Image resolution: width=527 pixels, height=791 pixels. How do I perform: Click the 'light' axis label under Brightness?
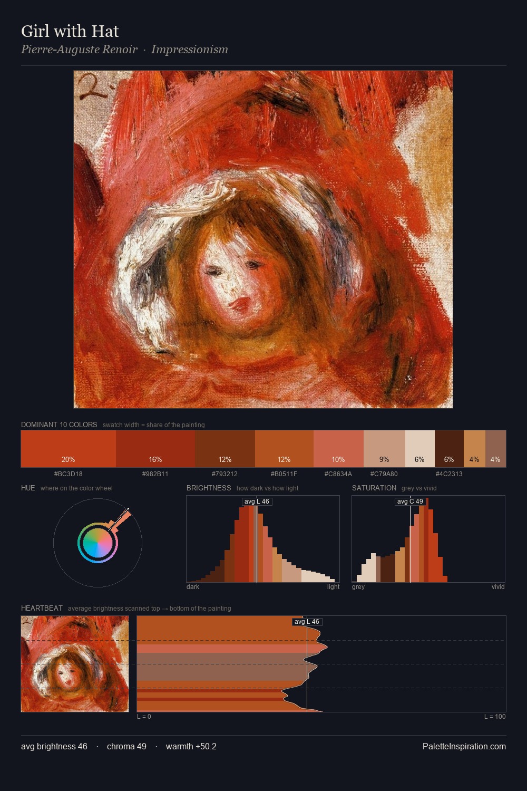pos(333,587)
